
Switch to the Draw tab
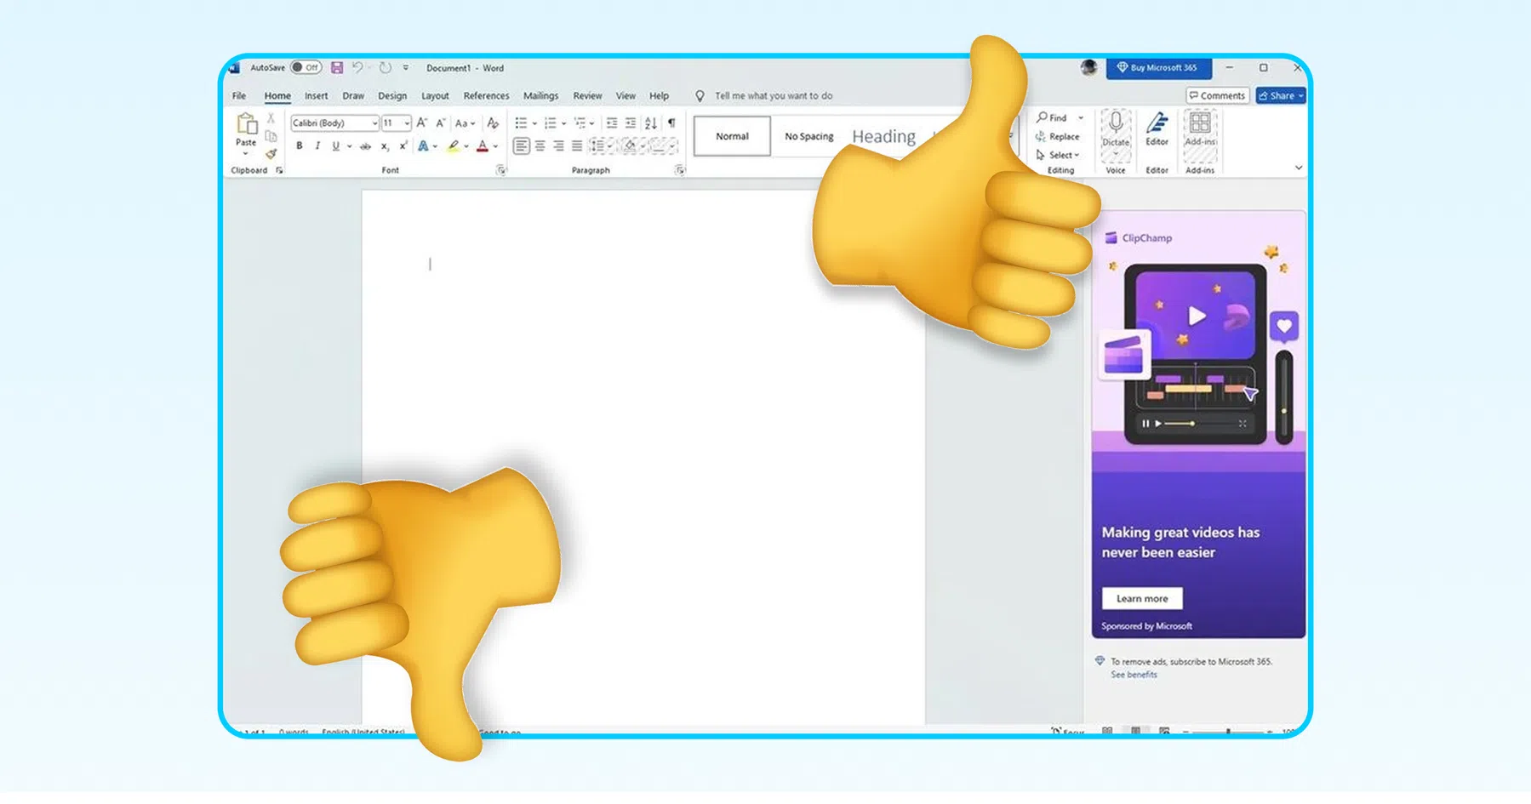point(353,96)
